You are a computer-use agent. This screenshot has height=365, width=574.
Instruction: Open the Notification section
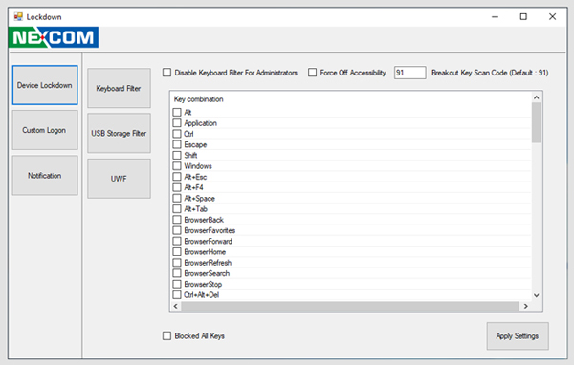click(x=45, y=176)
